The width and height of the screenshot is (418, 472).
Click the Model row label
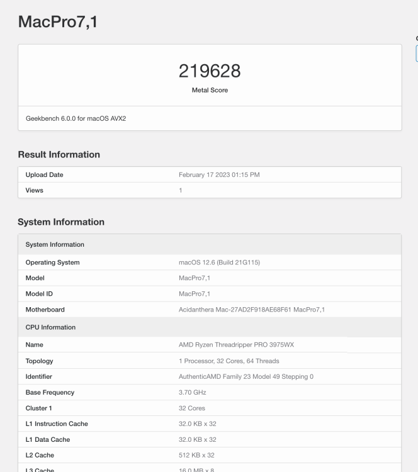tap(35, 278)
